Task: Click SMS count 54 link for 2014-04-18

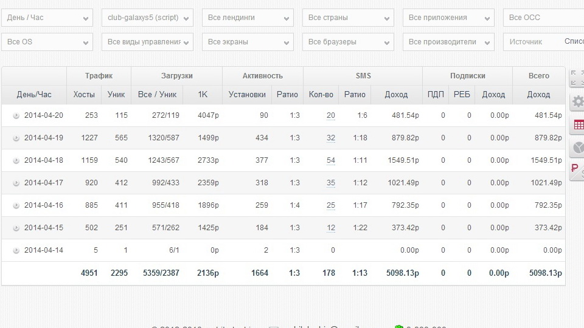Action: click(331, 160)
